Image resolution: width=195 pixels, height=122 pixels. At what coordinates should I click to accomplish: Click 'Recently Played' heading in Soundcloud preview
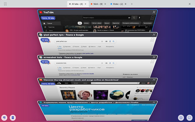tap(67, 88)
